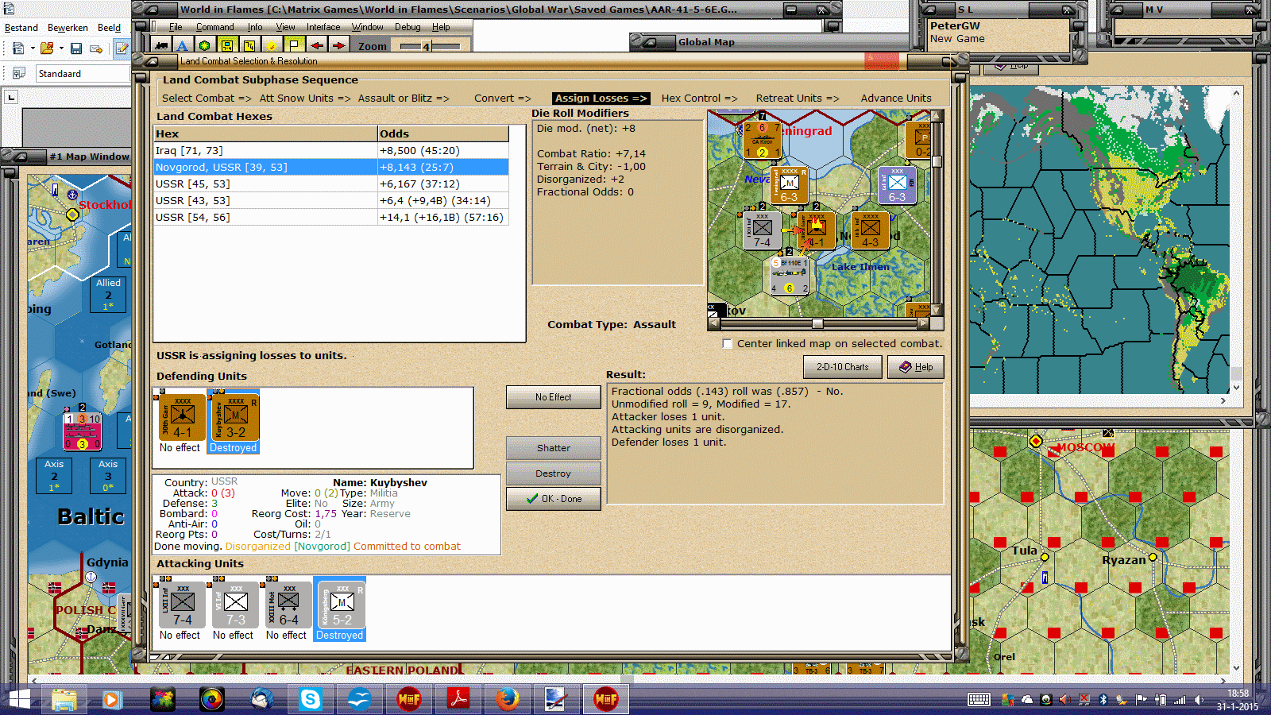Click the Allied 2 box on map window
Image resolution: width=1271 pixels, height=715 pixels.
pos(108,294)
